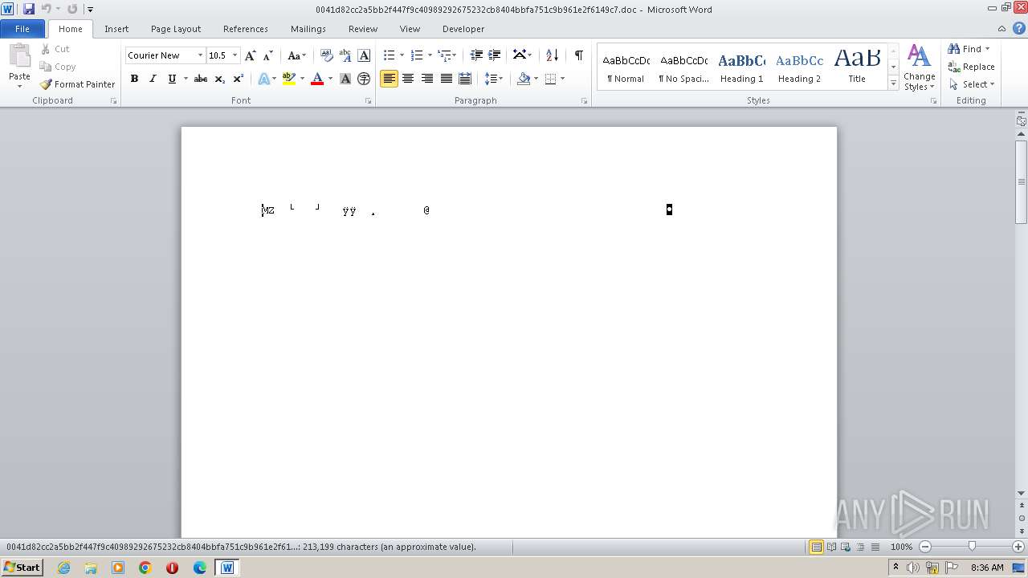Align text left
This screenshot has width=1028, height=578.
(x=389, y=79)
